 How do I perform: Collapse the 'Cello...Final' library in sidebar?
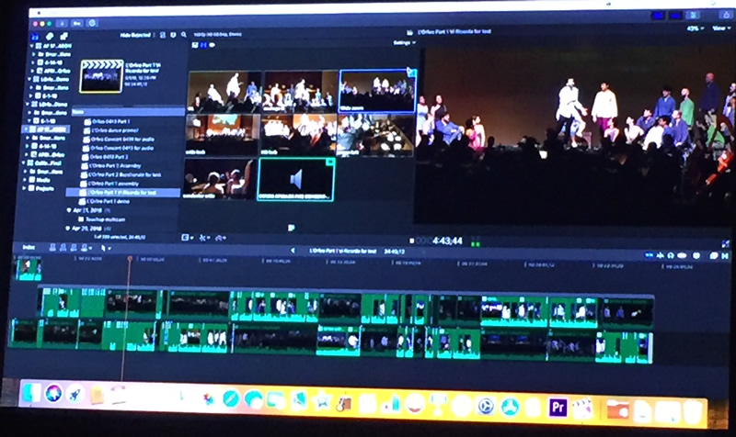tap(24, 163)
